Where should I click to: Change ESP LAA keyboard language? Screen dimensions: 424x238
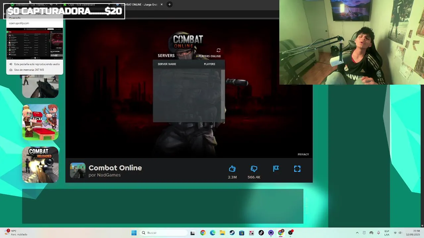(387, 233)
